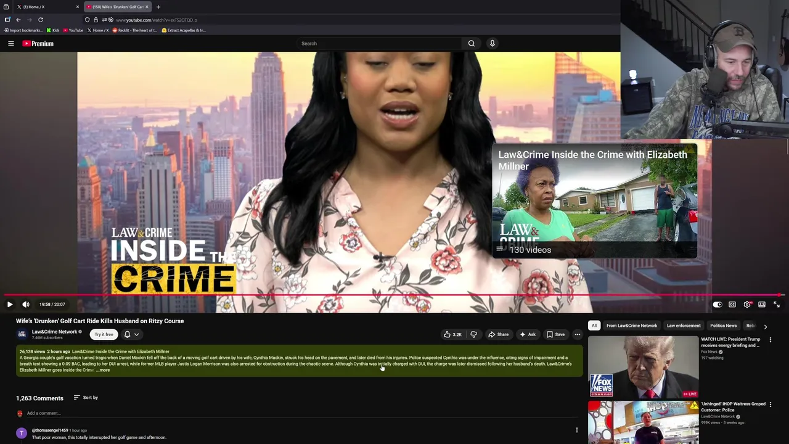Open 'Unhinged' IHOP Waitress video title
Viewport: 789px width, 444px height.
[733, 407]
